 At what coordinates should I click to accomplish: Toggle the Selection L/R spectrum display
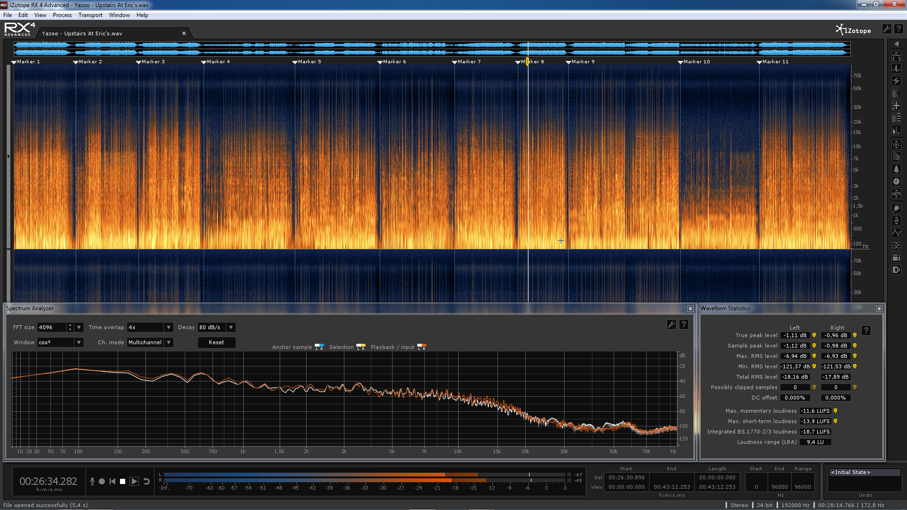tap(361, 347)
